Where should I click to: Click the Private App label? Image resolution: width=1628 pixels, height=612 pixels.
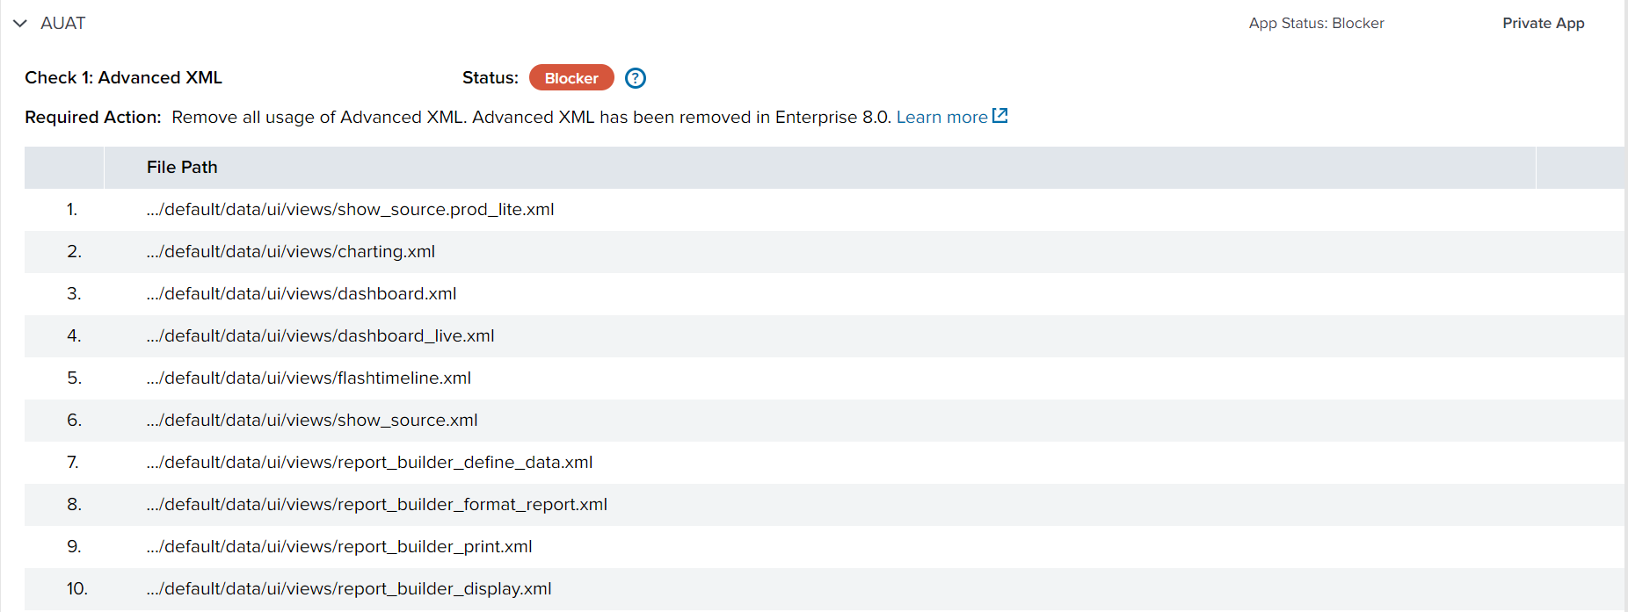1543,24
